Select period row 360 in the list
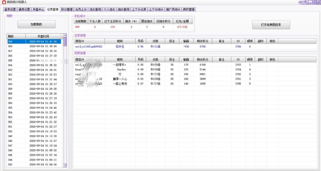 tap(34, 84)
